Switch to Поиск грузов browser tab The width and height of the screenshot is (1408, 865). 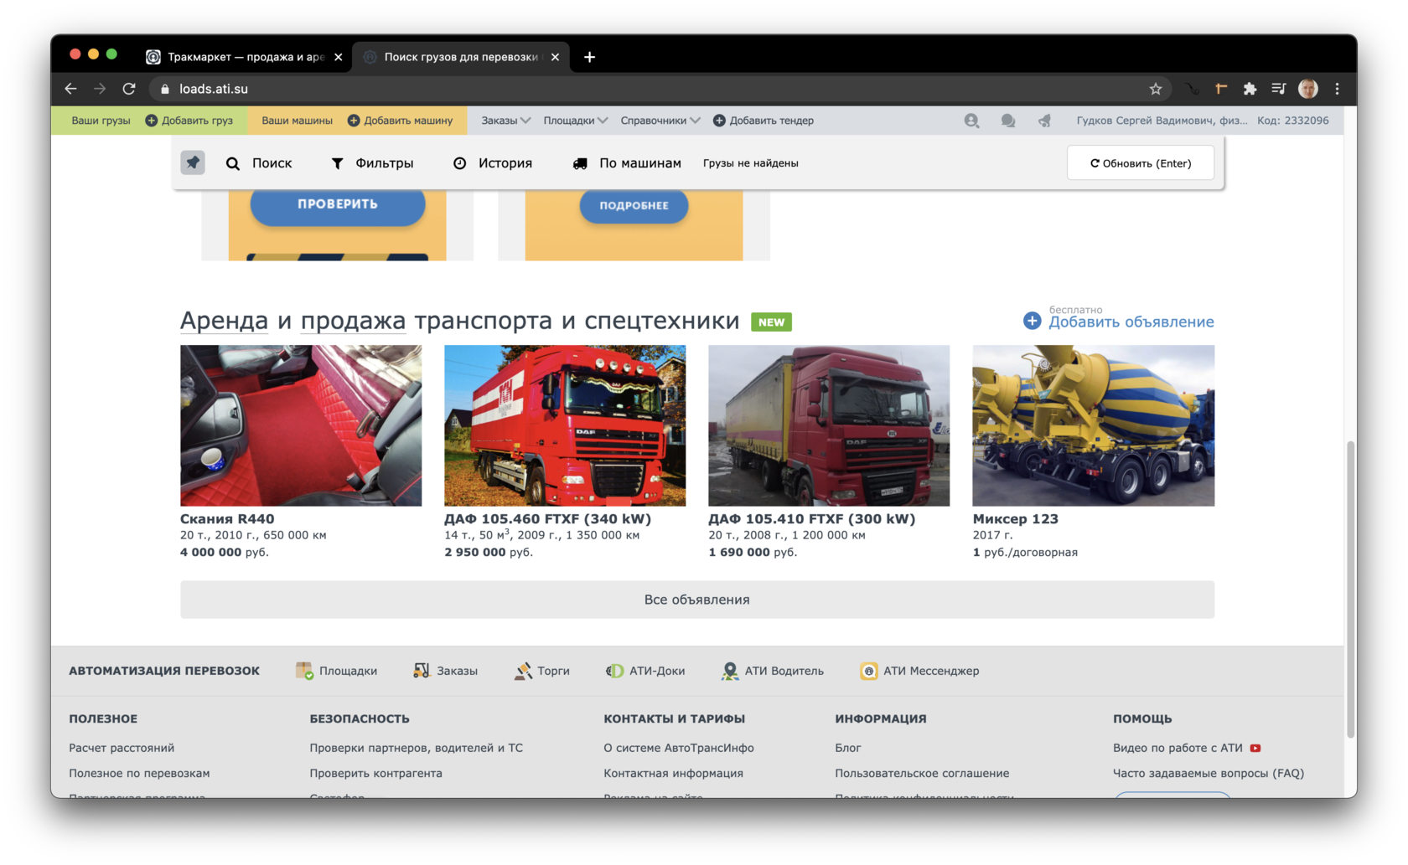460,57
